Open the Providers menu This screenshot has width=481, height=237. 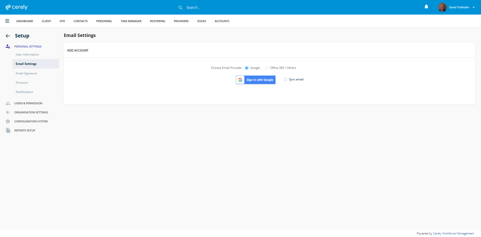tap(181, 21)
